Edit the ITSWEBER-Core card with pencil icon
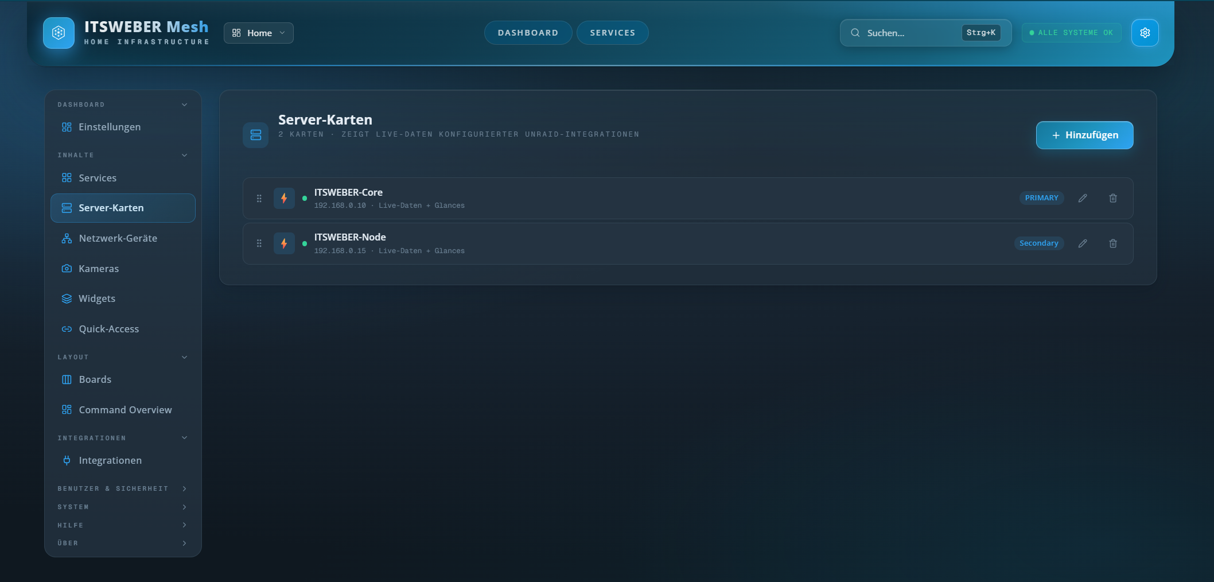 (1083, 198)
